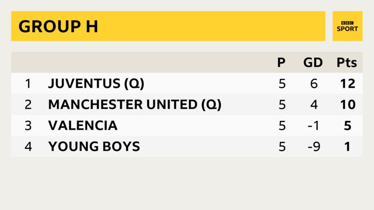Click the P column header
Image resolution: width=374 pixels, height=210 pixels.
[281, 63]
